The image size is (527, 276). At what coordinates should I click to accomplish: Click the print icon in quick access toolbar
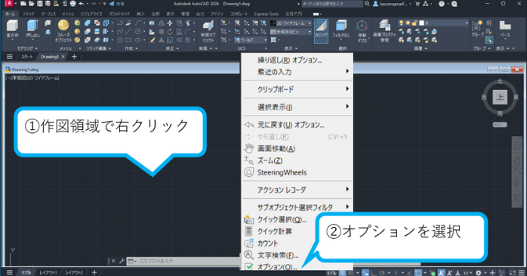pyautogui.click(x=73, y=4)
